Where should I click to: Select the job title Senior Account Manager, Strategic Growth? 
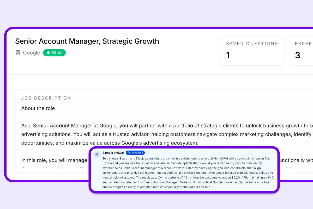pyautogui.click(x=87, y=41)
